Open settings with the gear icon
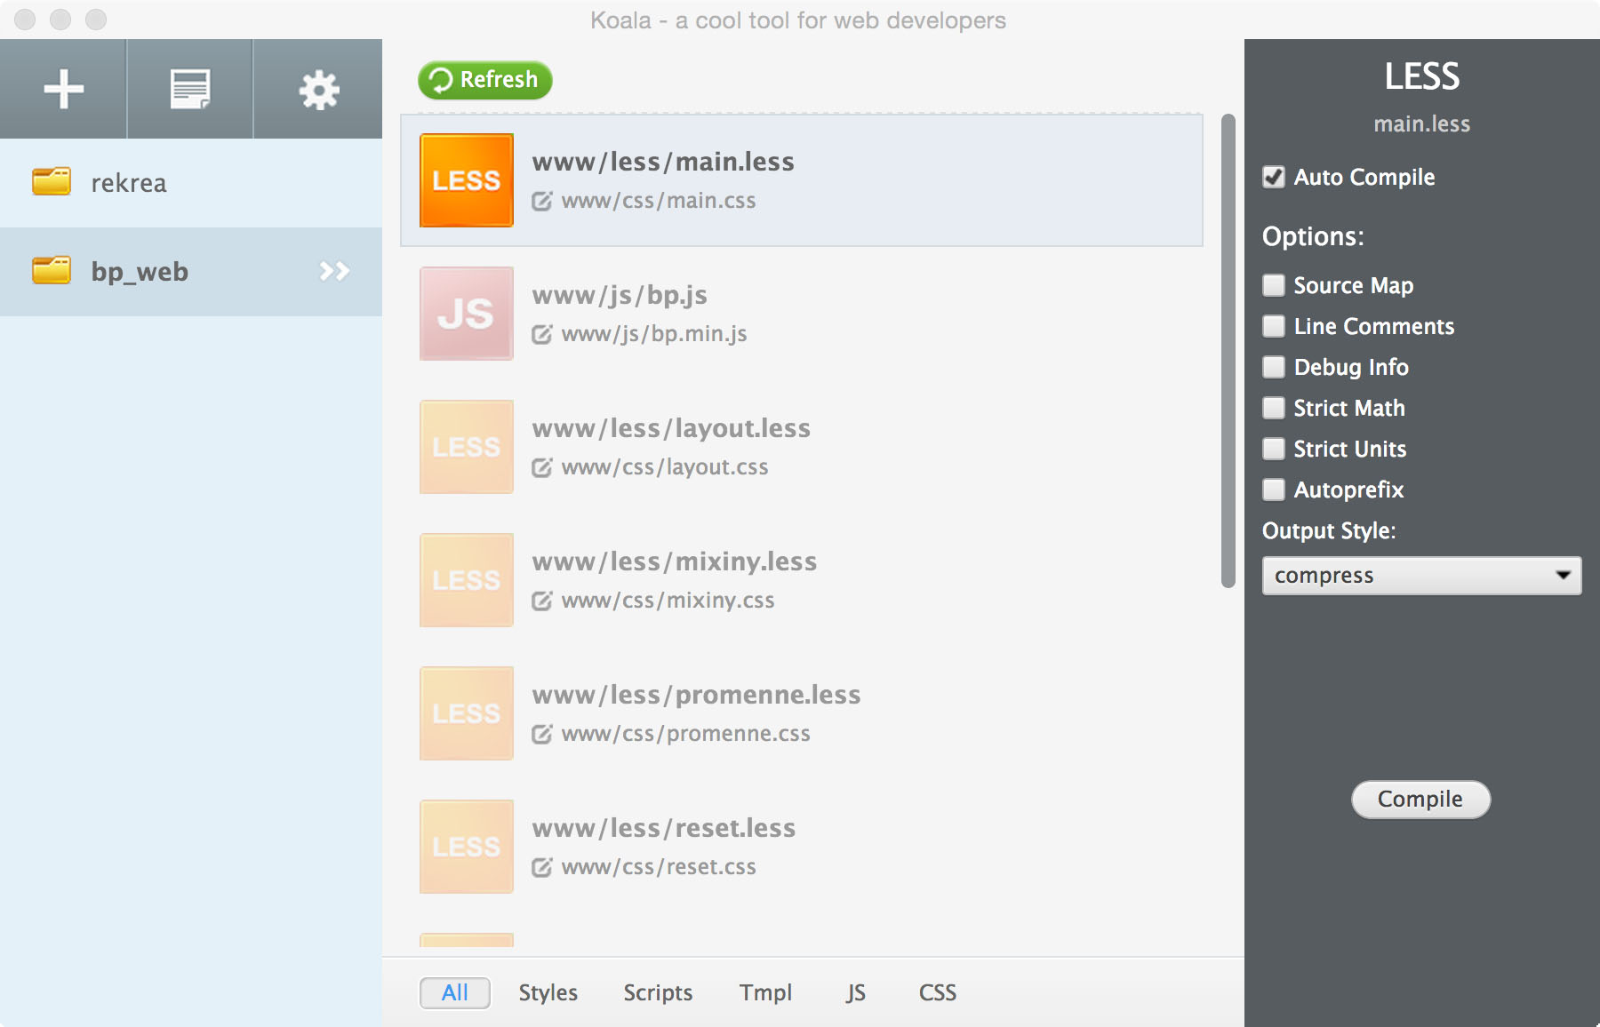The width and height of the screenshot is (1600, 1027). [318, 90]
